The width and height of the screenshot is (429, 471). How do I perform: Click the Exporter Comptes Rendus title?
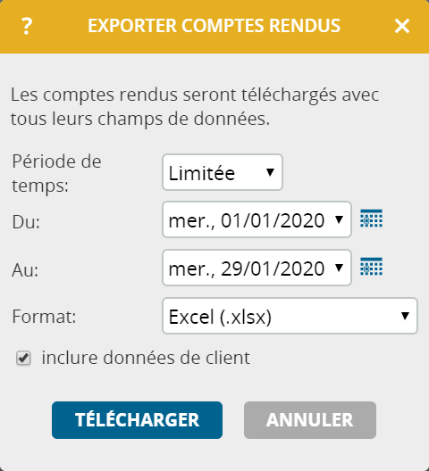214,26
